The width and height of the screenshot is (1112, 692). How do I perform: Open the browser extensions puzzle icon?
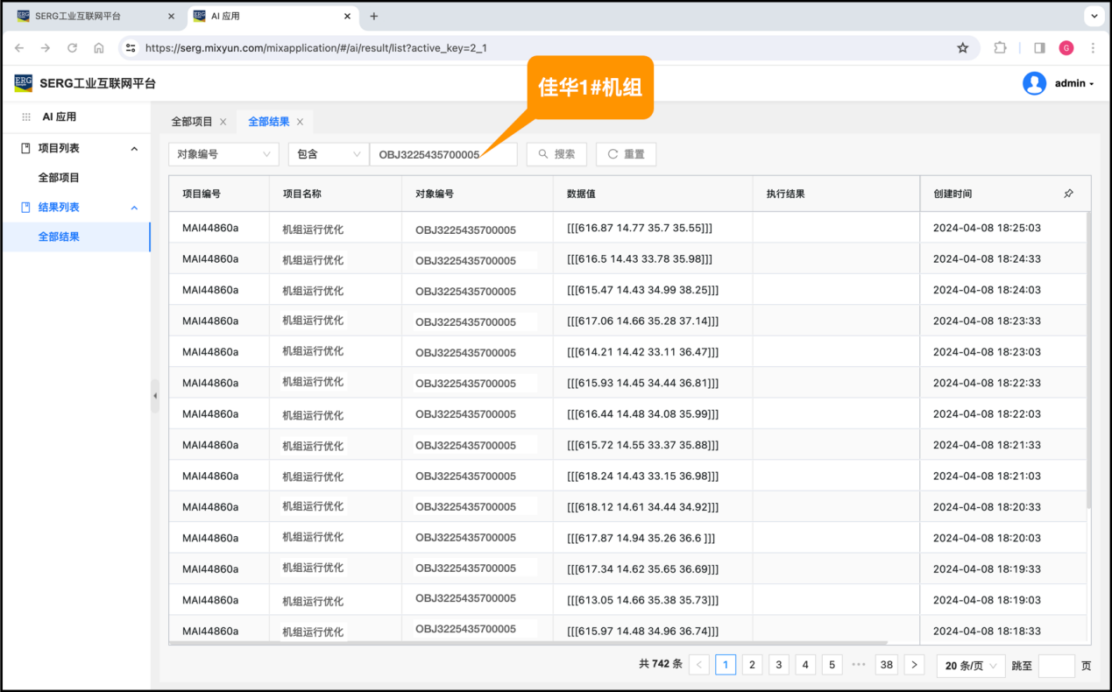(x=1000, y=48)
